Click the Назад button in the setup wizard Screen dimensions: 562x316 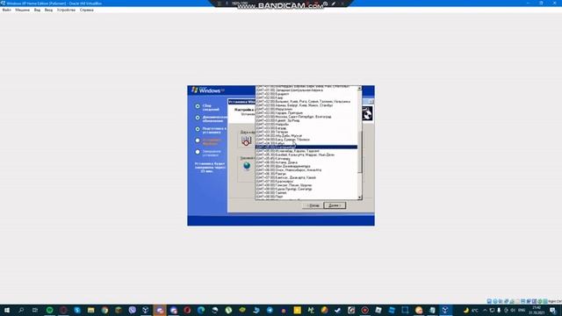click(313, 205)
